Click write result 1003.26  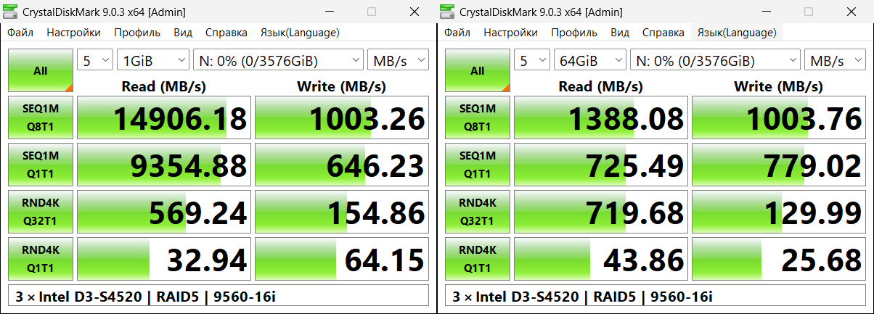click(342, 117)
